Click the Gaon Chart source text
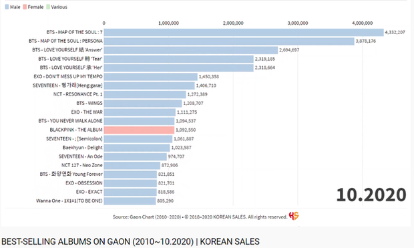The height and width of the screenshot is (248, 414). [x=147, y=217]
